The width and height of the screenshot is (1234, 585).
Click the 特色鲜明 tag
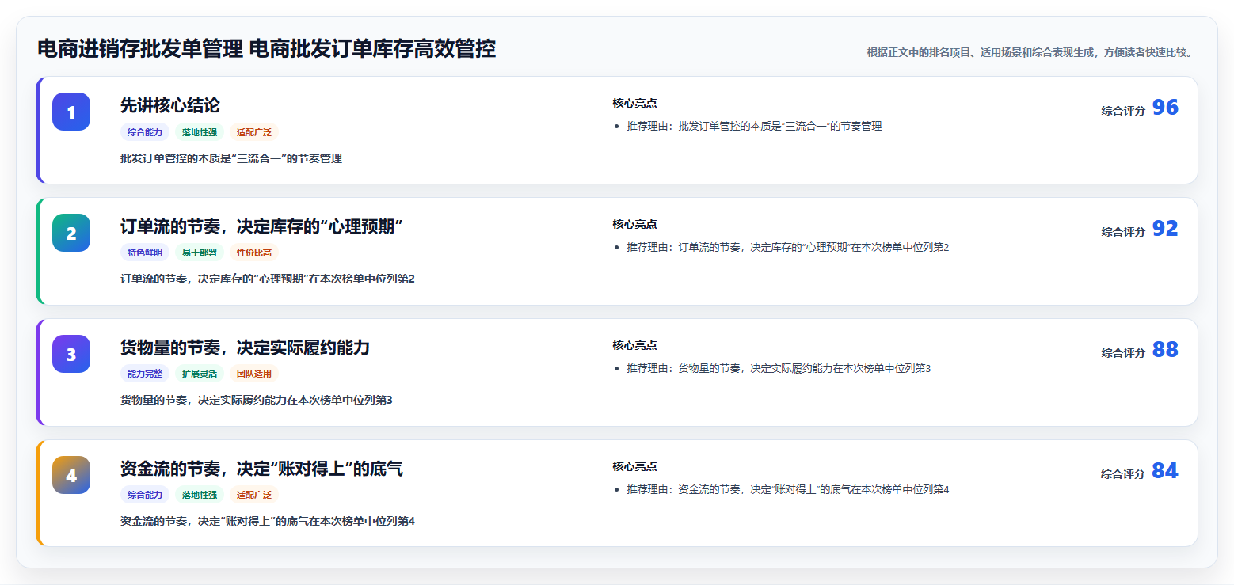145,253
